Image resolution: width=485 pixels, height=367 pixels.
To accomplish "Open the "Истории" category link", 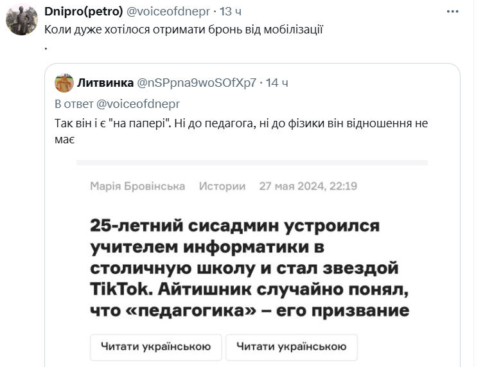I will tap(222, 186).
